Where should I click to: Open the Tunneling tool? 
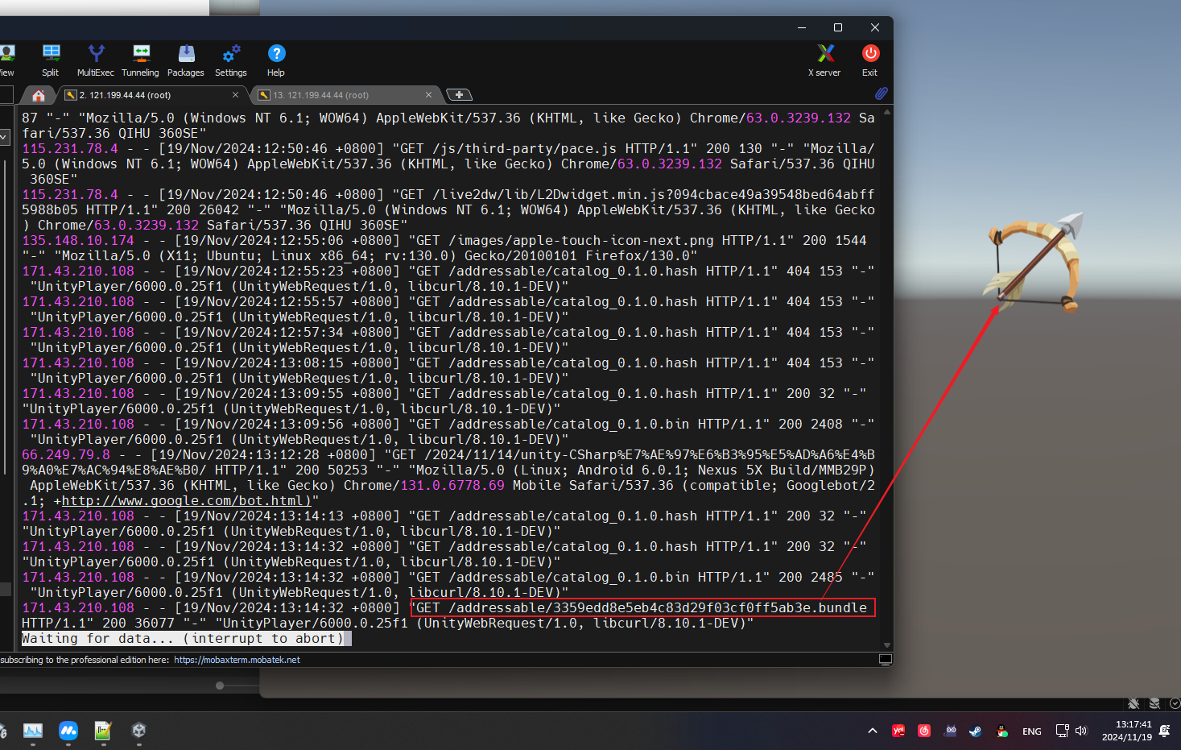click(x=141, y=60)
